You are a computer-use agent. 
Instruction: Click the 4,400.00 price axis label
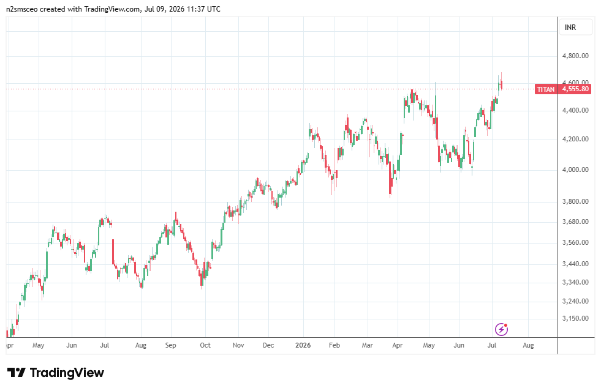(575, 110)
